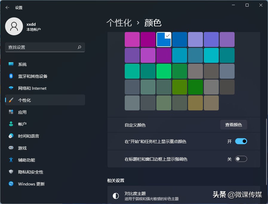Click 查看颜色 button
This screenshot has width=268, height=204.
[233, 125]
